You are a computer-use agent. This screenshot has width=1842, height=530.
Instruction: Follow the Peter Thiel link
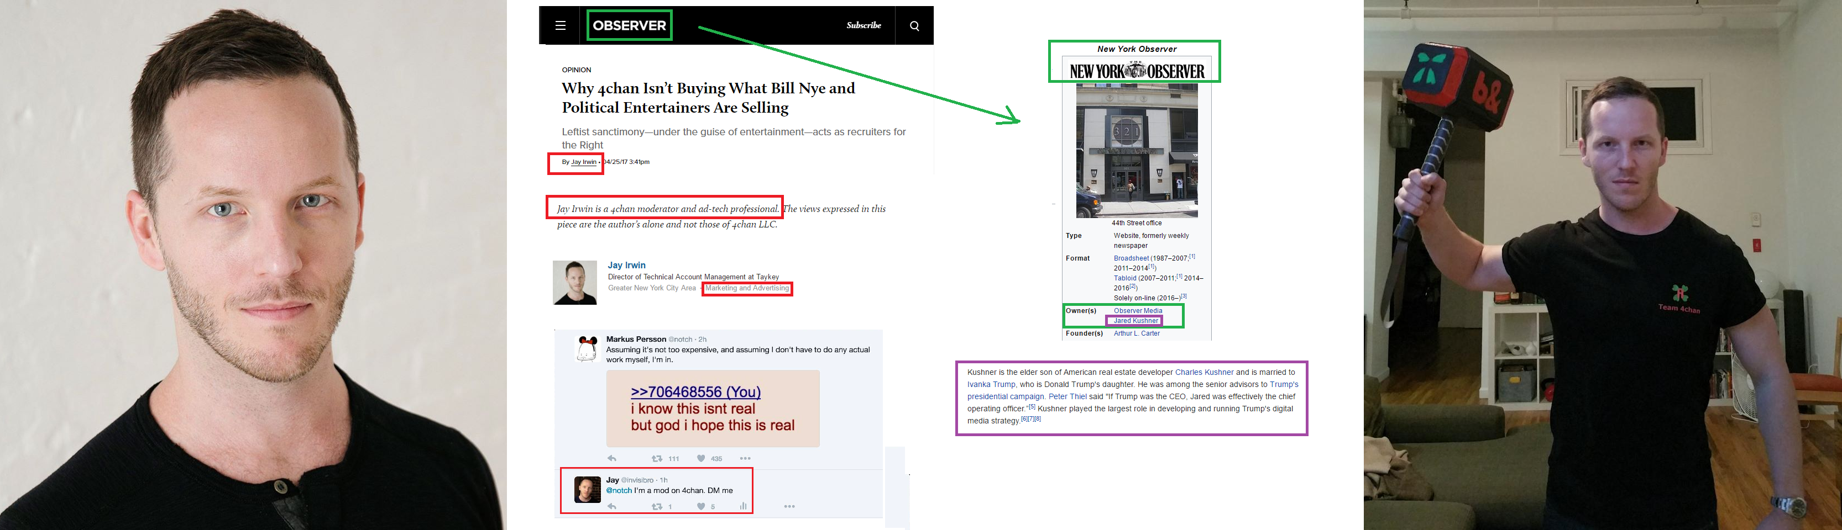[1067, 396]
